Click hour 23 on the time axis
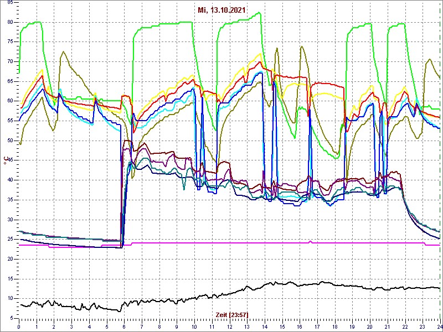Viewport: 443px width, 332px height. point(423,327)
